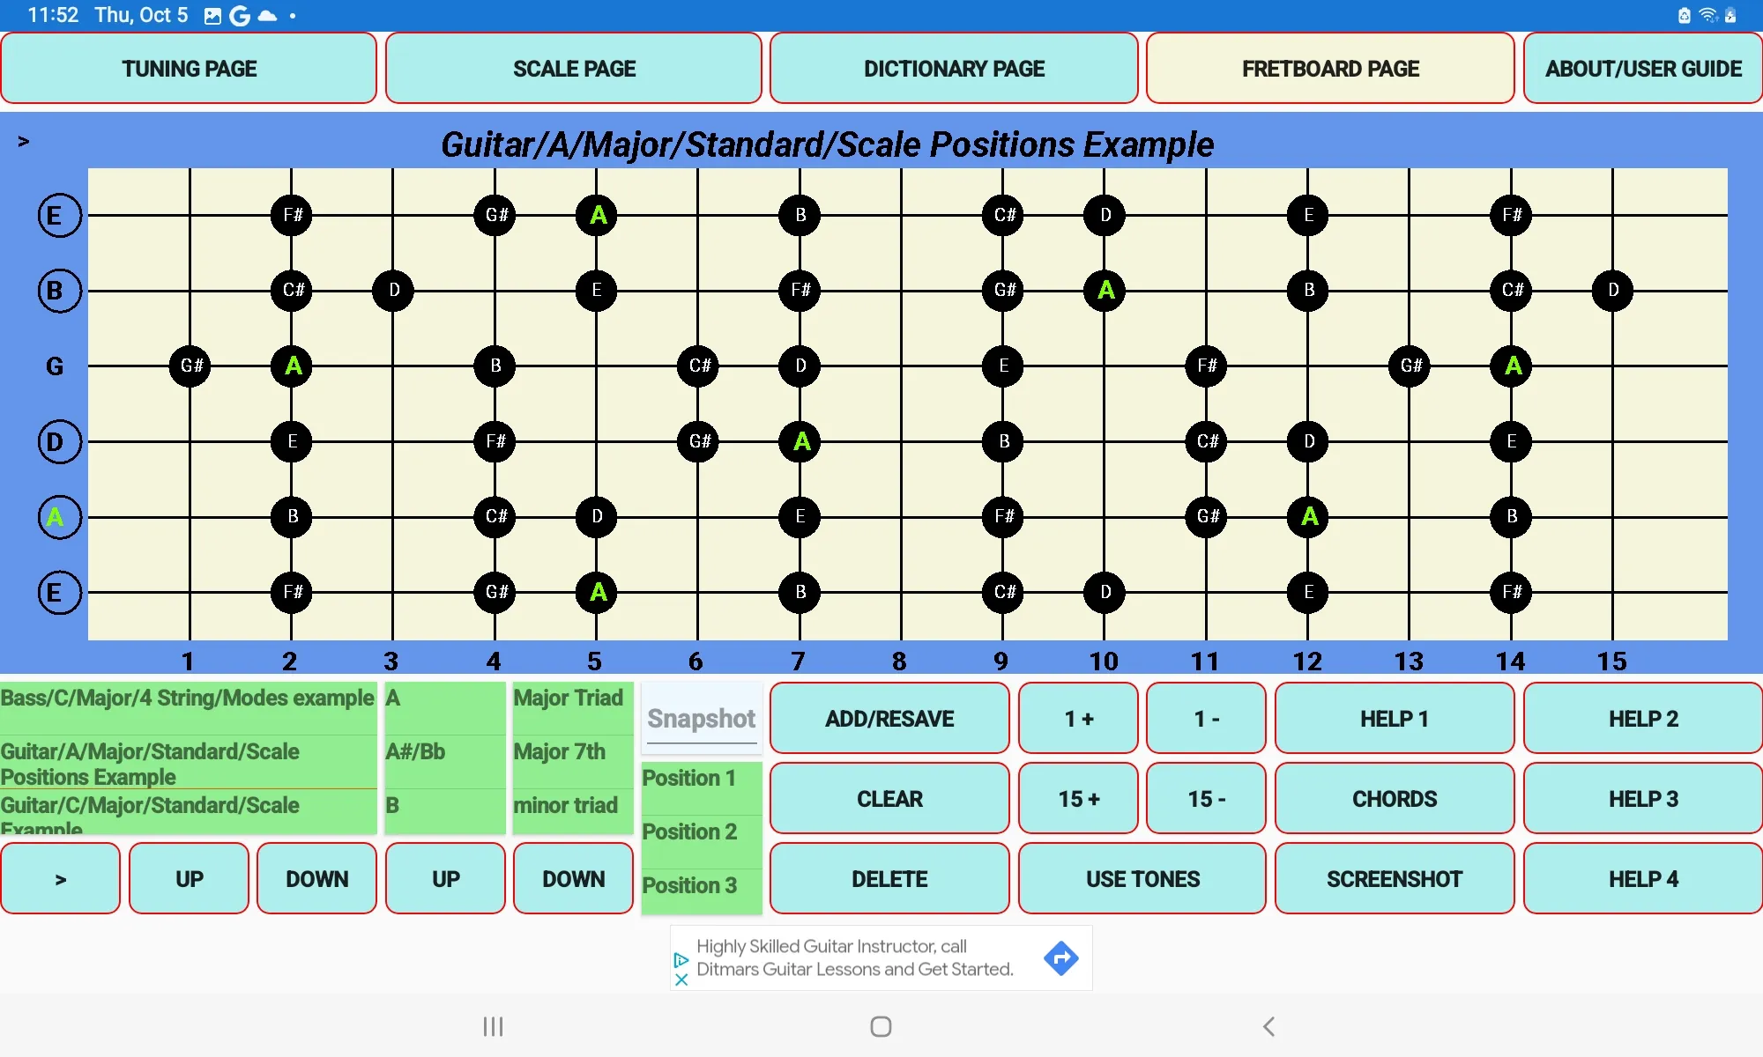
Task: Click the DELETE button
Action: pos(889,879)
